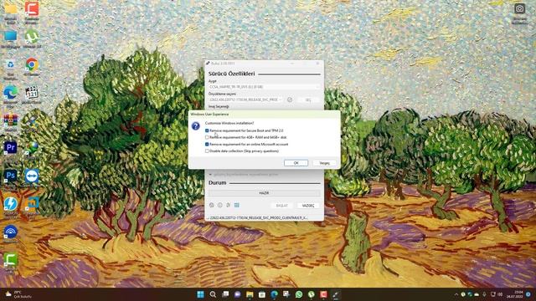Open the Windows Start menu

point(201,294)
